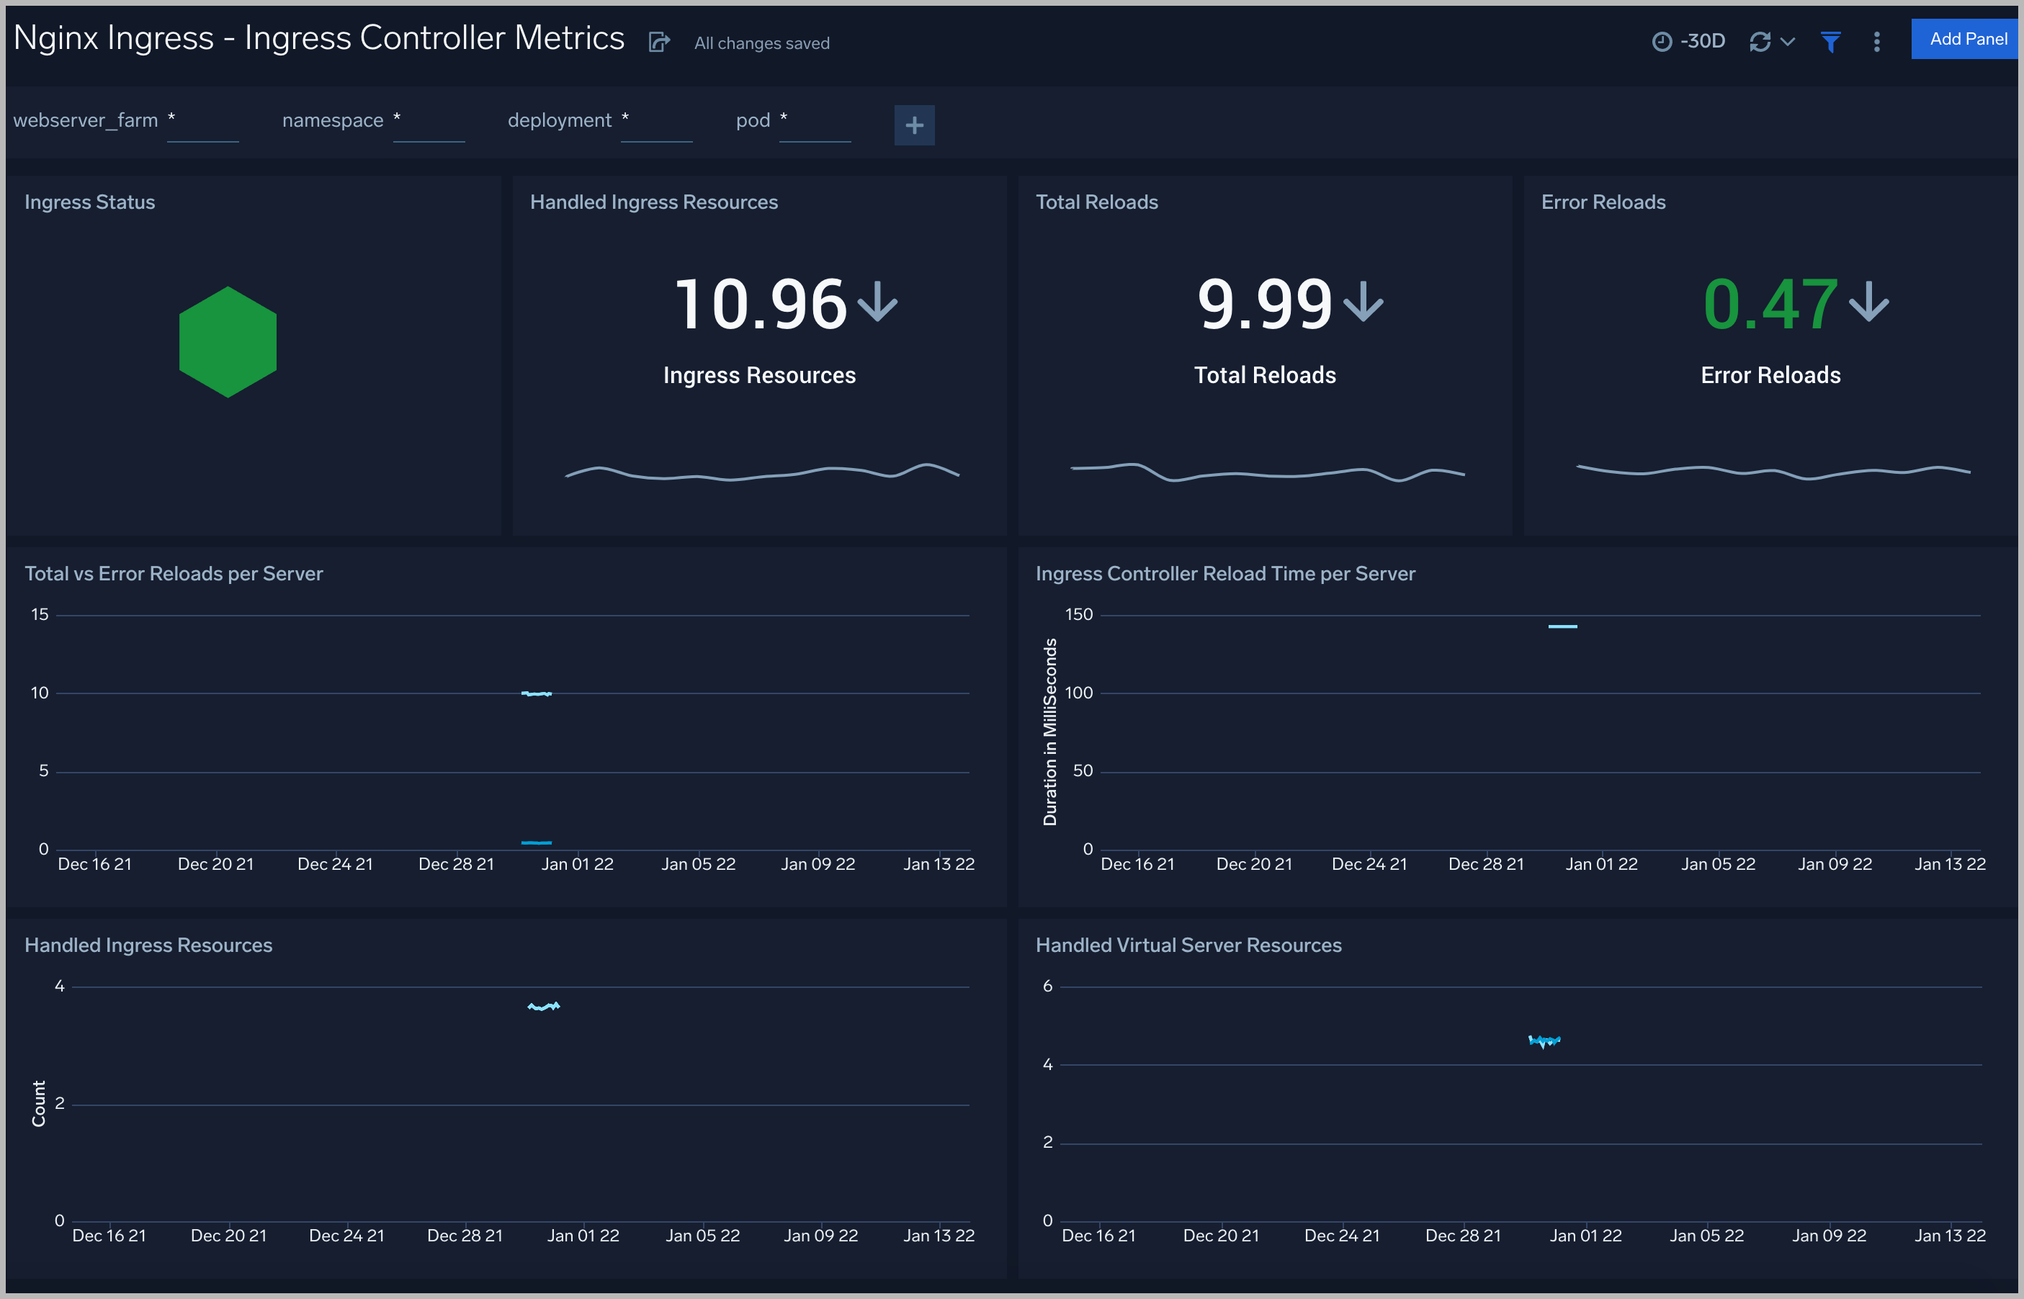Click the Add Panel button
The height and width of the screenshot is (1299, 2024).
pos(1964,38)
